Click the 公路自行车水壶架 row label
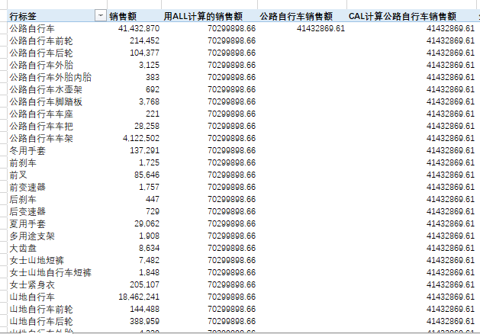The width and height of the screenshot is (480, 334). point(46,90)
